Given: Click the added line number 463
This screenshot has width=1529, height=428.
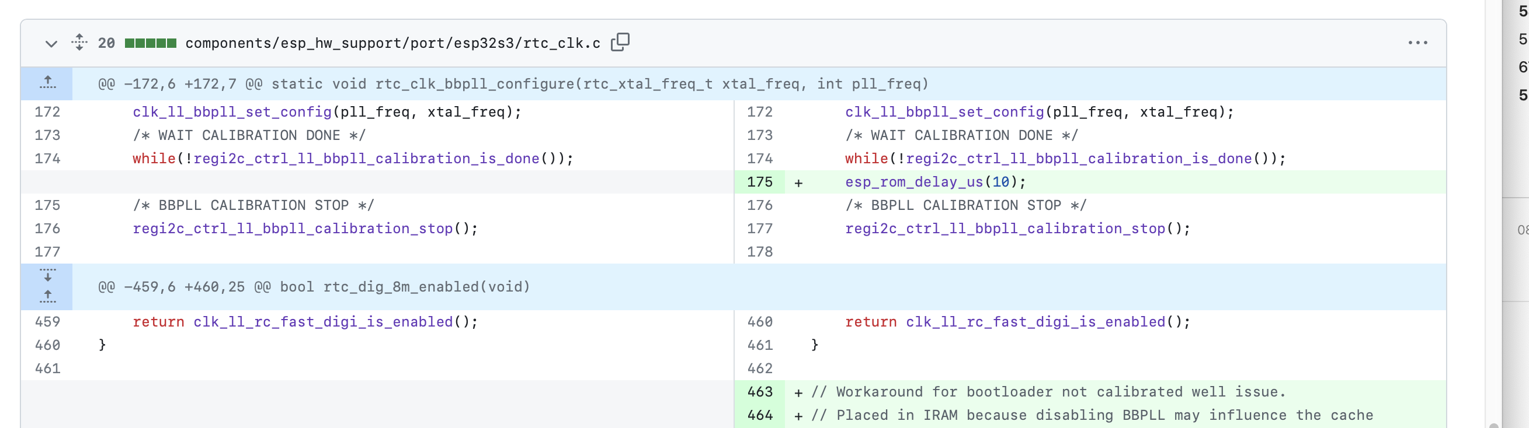Looking at the screenshot, I should pyautogui.click(x=759, y=392).
